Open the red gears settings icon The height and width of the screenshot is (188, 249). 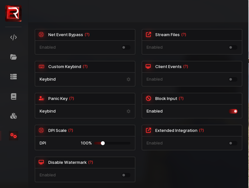[x=14, y=136]
